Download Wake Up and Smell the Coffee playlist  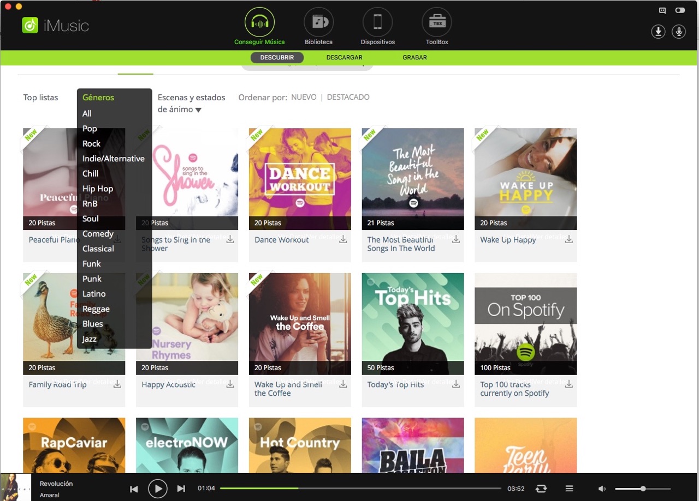pyautogui.click(x=343, y=384)
